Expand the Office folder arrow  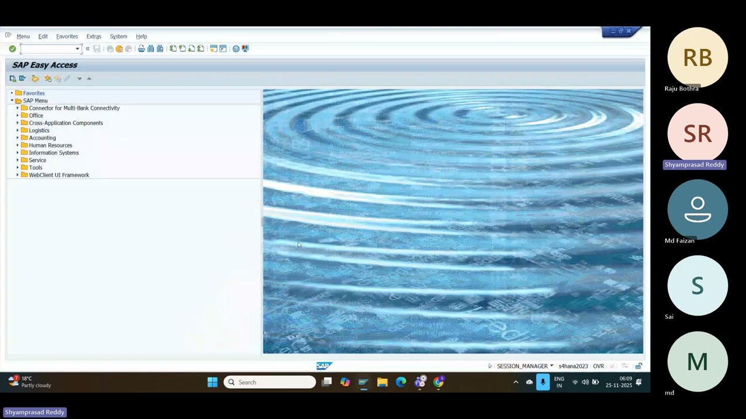[17, 115]
